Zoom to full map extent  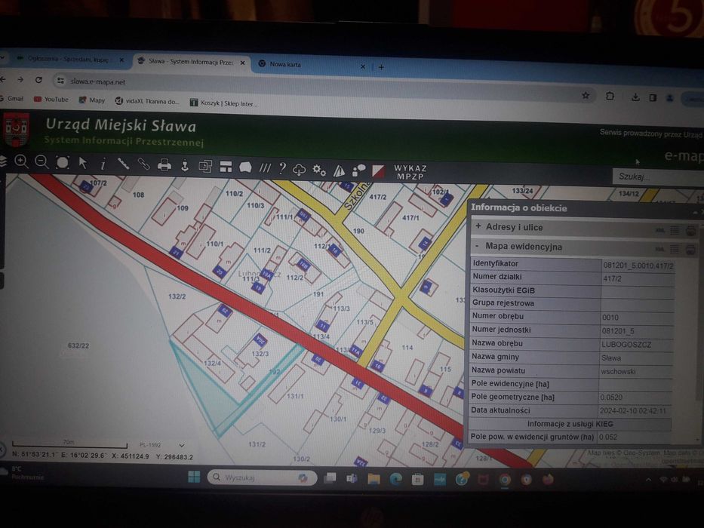(x=63, y=162)
